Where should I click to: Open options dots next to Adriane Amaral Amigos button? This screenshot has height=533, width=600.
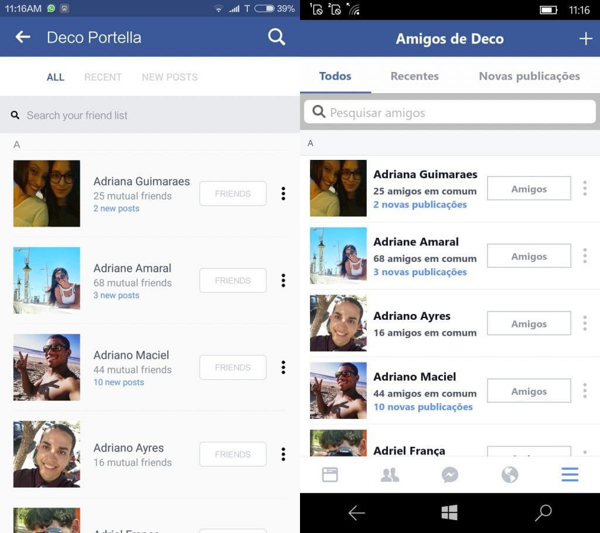[x=585, y=255]
